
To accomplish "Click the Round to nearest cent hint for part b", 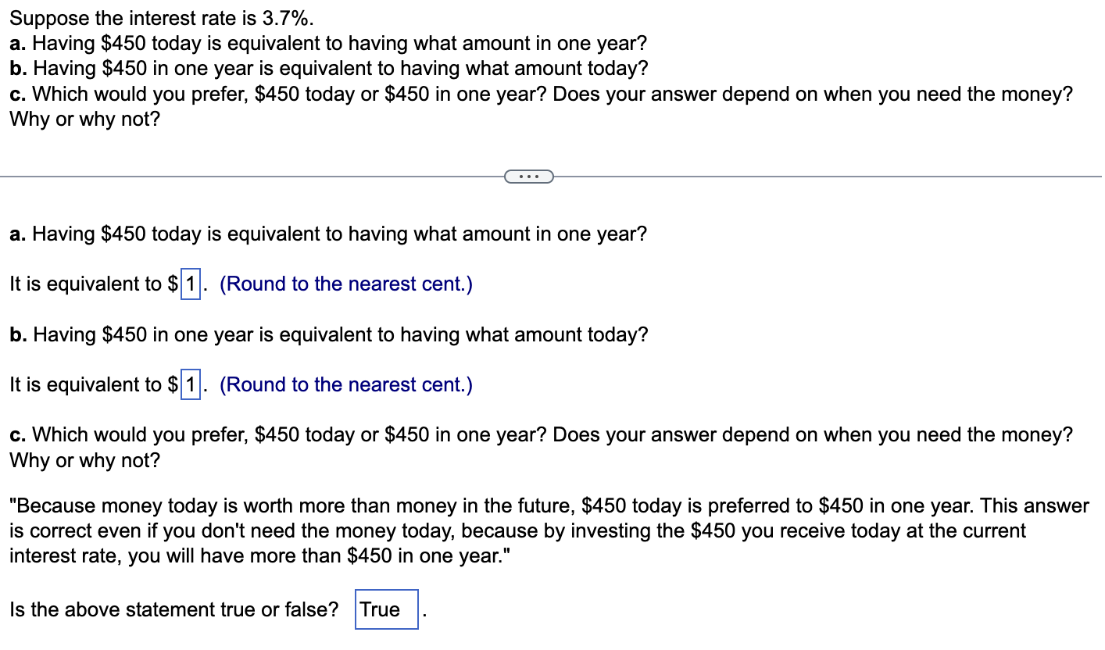I will click(x=345, y=384).
